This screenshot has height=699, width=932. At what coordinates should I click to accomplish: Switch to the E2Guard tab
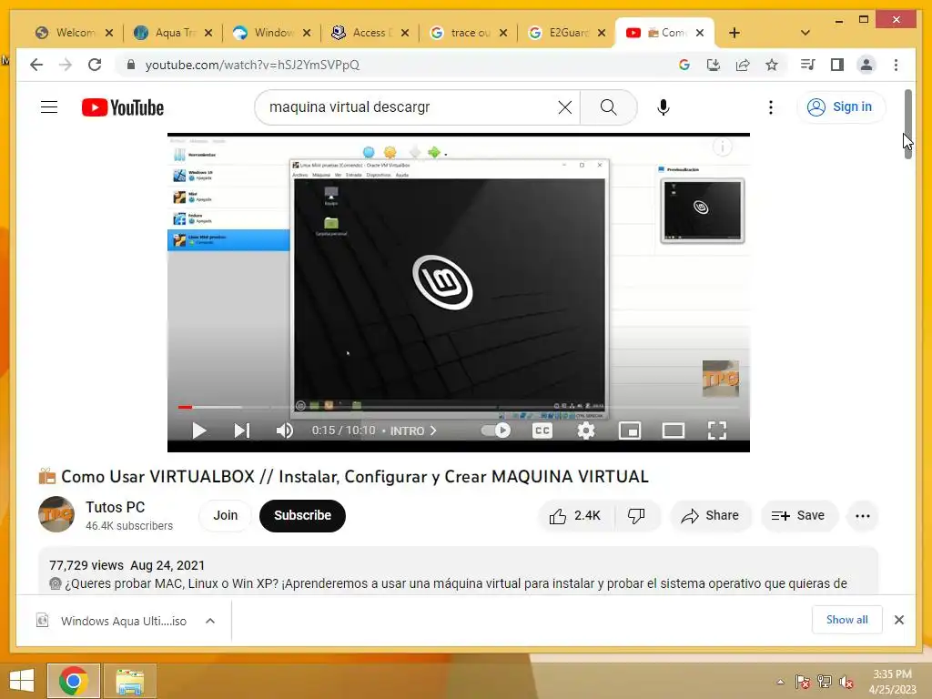click(x=568, y=33)
